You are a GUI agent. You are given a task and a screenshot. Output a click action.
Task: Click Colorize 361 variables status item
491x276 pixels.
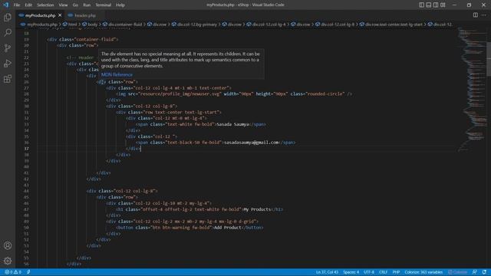(423, 272)
